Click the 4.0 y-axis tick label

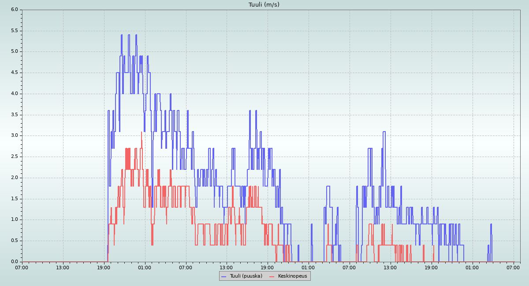pyautogui.click(x=14, y=94)
